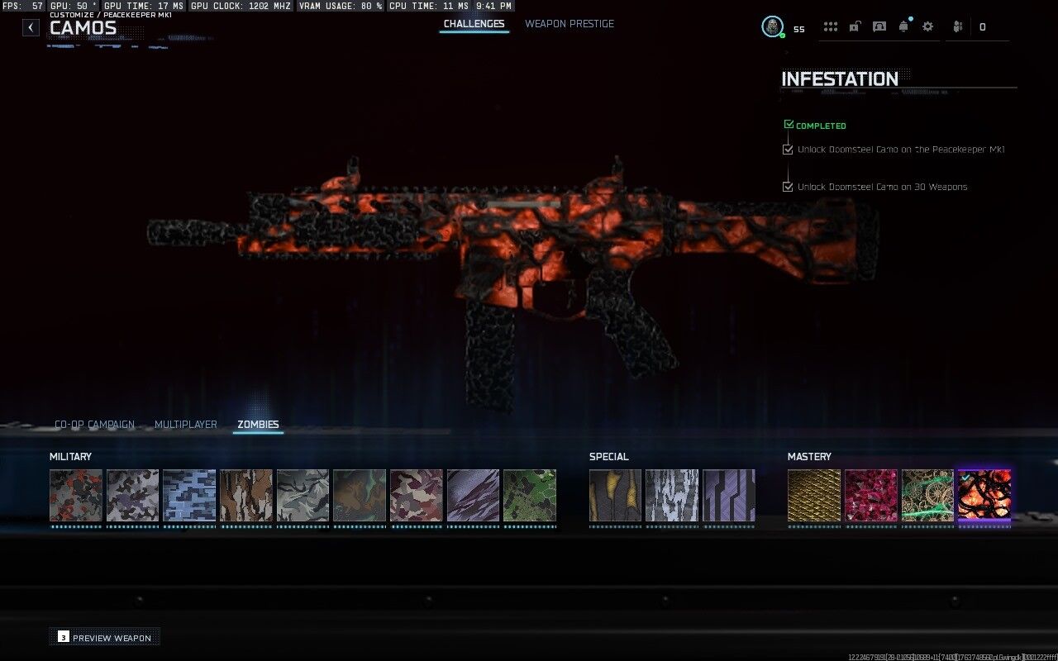Click the party count 0 indicator
This screenshot has height=661, width=1058.
(x=982, y=27)
